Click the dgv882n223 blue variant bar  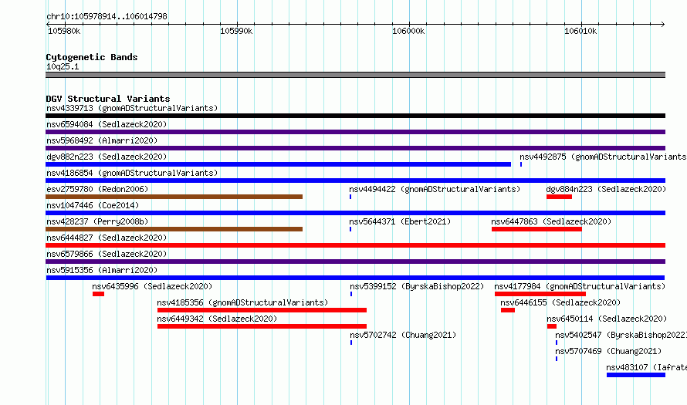278,164
